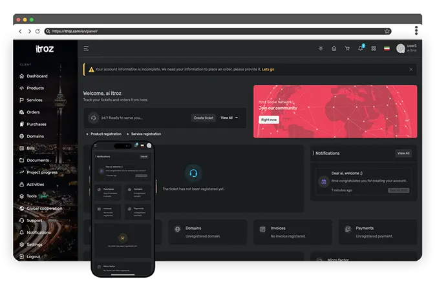Click the Logout icon in sidebar
437x284 pixels.
pyautogui.click(x=21, y=256)
